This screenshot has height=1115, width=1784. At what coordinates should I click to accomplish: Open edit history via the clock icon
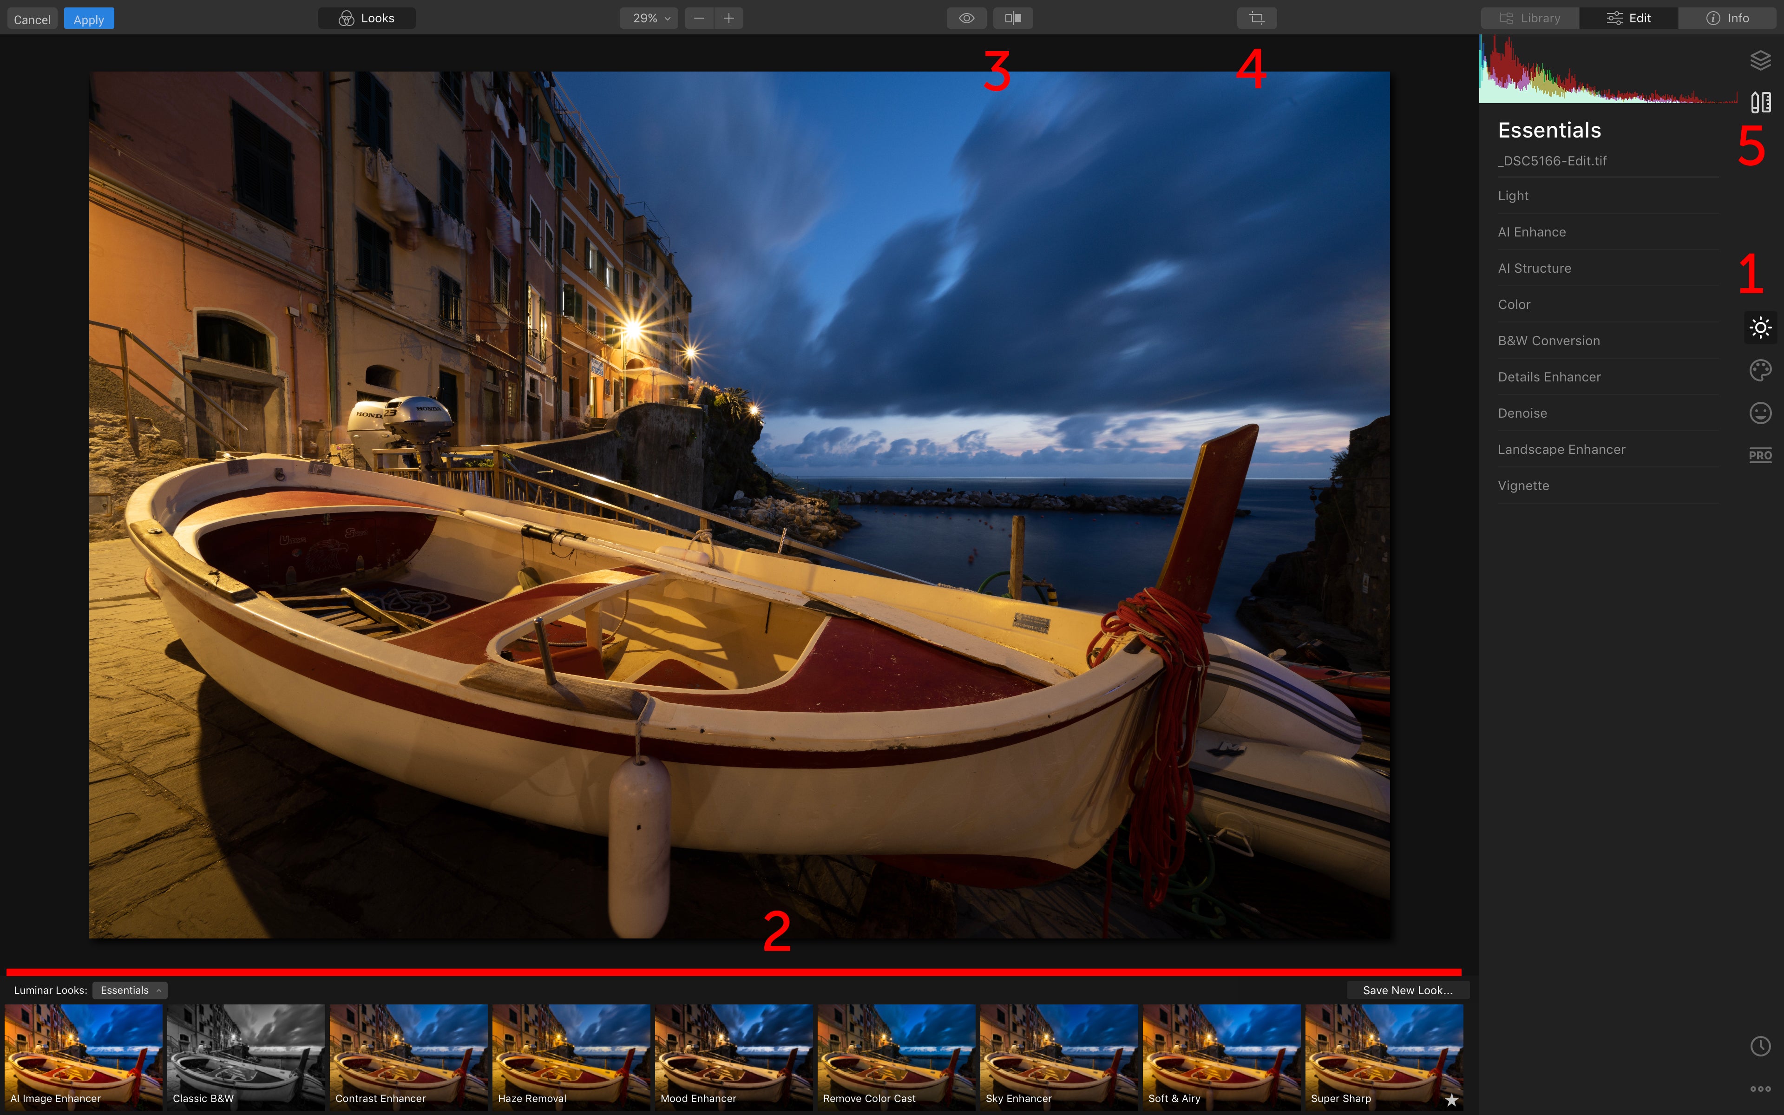(1760, 1046)
